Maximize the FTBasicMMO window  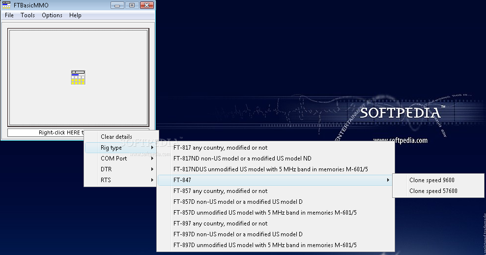click(x=132, y=5)
